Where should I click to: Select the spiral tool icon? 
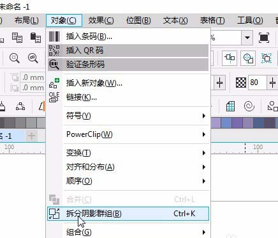[249, 106]
